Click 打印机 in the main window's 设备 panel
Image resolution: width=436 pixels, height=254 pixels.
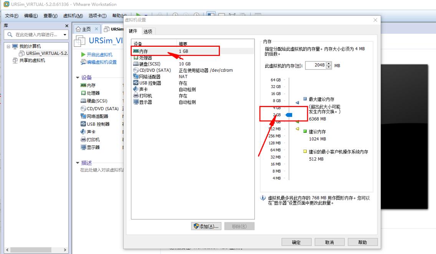pyautogui.click(x=90, y=140)
